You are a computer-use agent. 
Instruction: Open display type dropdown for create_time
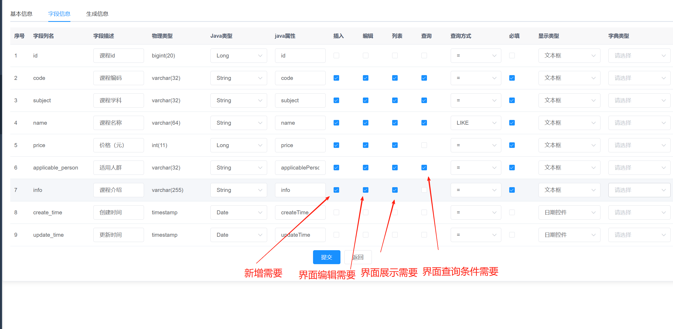click(x=569, y=212)
